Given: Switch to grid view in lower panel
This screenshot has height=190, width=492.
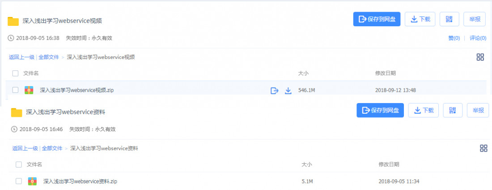Looking at the screenshot, I should click(484, 149).
